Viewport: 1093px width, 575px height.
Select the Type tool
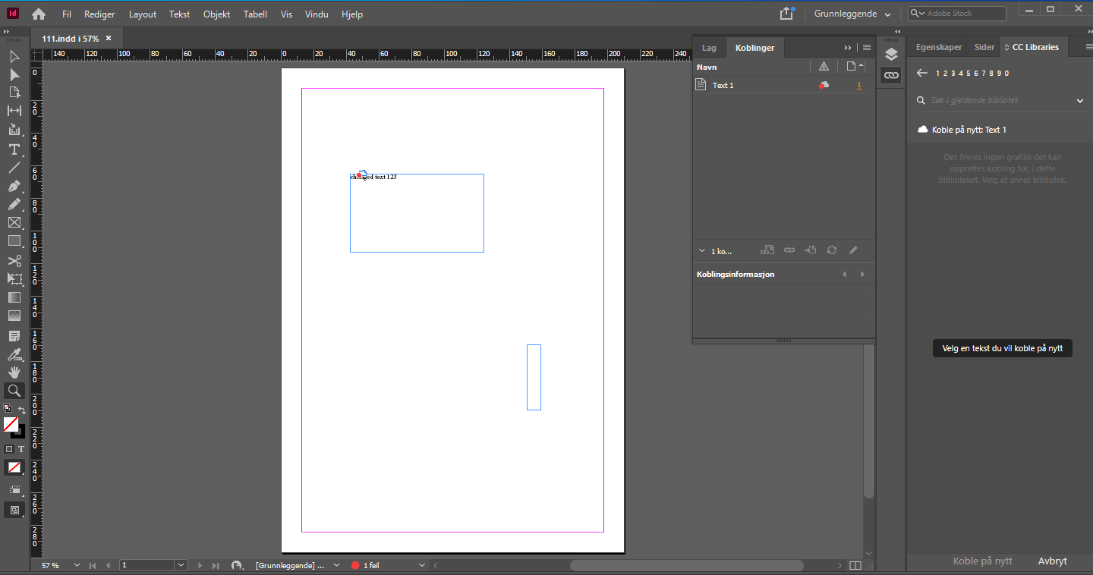[14, 149]
